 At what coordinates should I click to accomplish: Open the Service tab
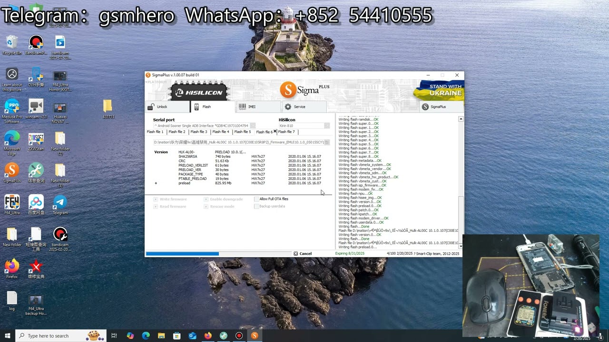pyautogui.click(x=304, y=107)
